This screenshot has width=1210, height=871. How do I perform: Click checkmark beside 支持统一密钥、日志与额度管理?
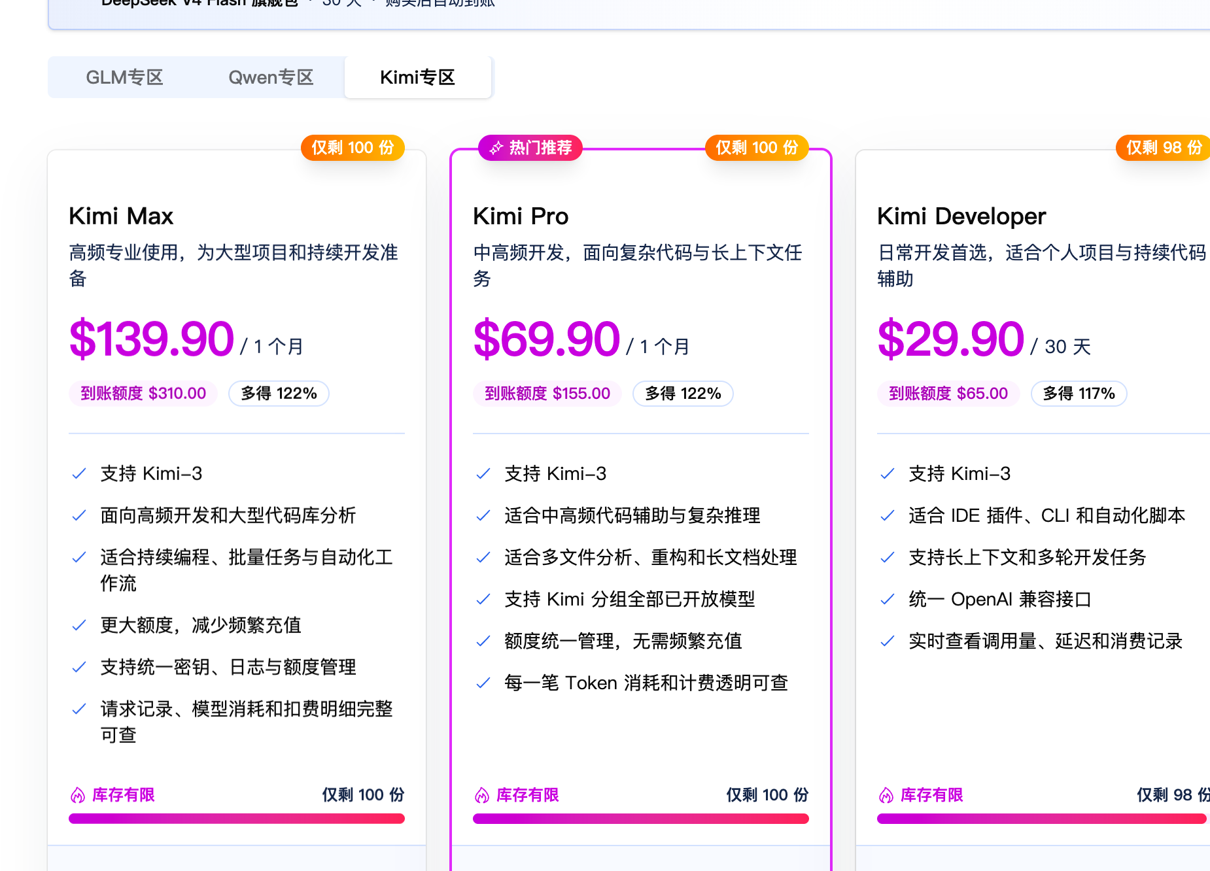[79, 668]
